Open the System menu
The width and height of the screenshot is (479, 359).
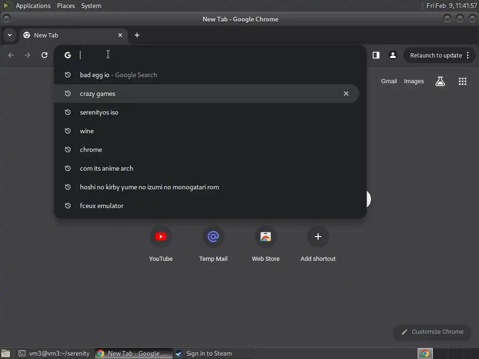(x=91, y=6)
